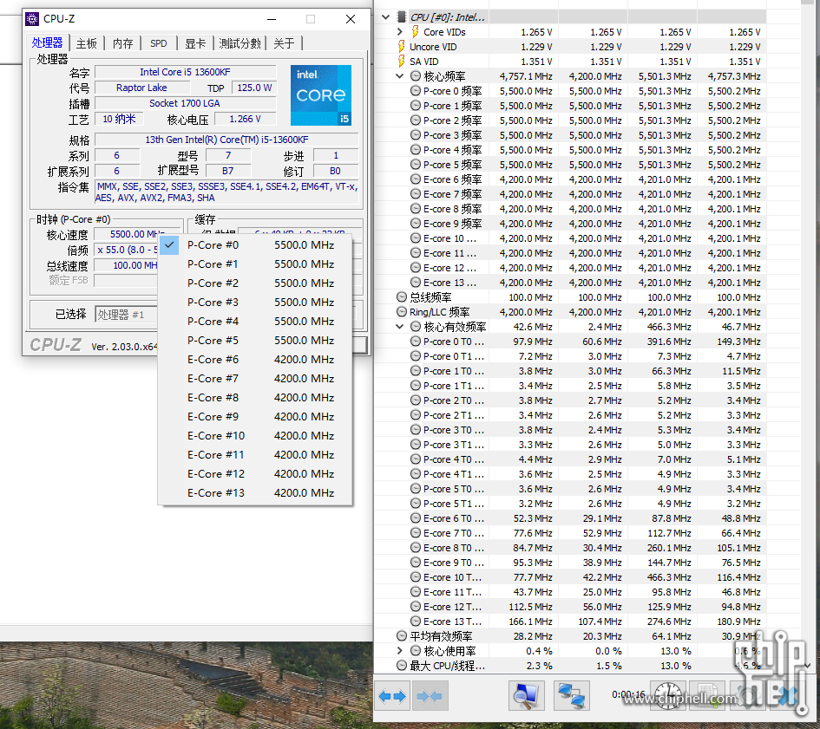
Task: Click the clock icon beside 核心频率
Action: [x=416, y=76]
